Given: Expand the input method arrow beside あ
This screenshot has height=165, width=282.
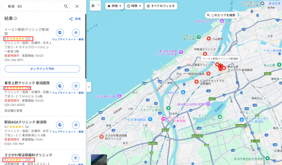Looking at the screenshot, I should pos(98,5).
